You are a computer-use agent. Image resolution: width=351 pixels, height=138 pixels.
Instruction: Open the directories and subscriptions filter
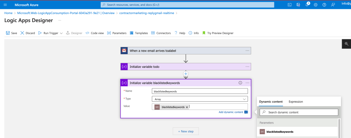pos(298,5)
